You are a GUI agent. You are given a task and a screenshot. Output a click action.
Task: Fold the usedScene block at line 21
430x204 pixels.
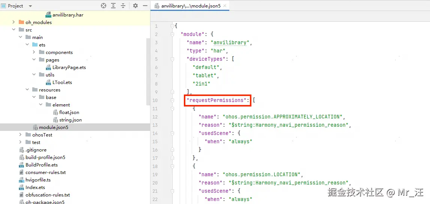[172, 191]
